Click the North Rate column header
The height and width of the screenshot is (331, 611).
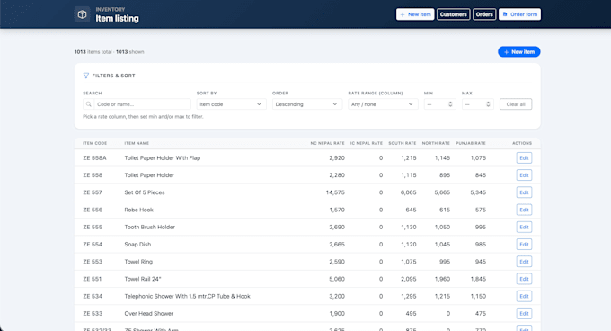[436, 143]
